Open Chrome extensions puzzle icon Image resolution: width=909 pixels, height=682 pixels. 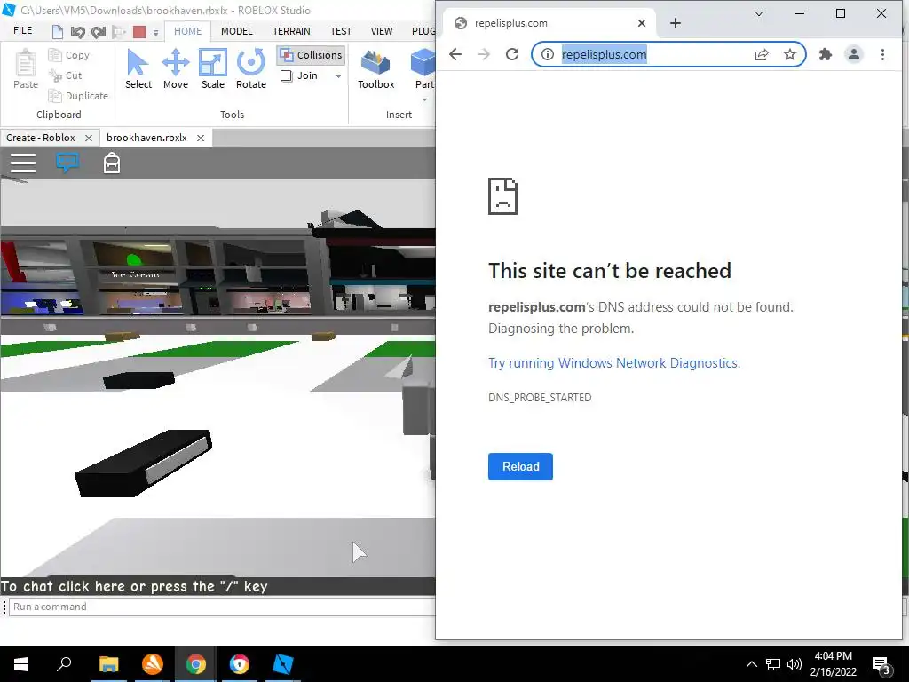825,54
